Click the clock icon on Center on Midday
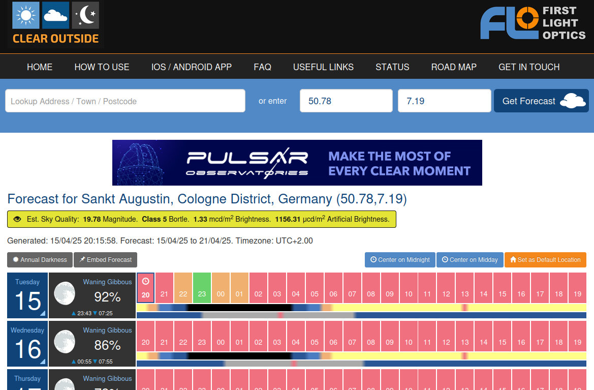This screenshot has width=594, height=390. coord(445,260)
